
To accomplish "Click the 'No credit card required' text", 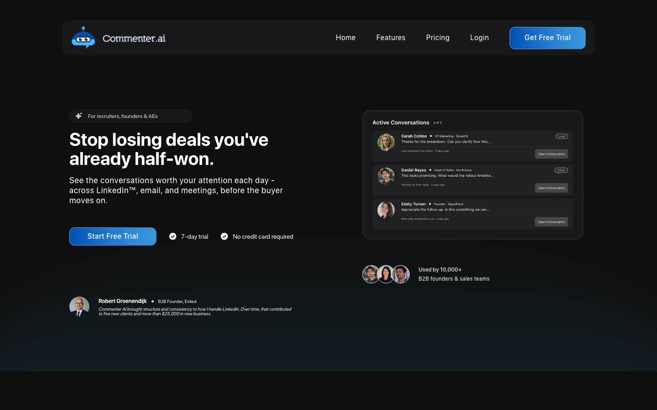I will pyautogui.click(x=263, y=236).
